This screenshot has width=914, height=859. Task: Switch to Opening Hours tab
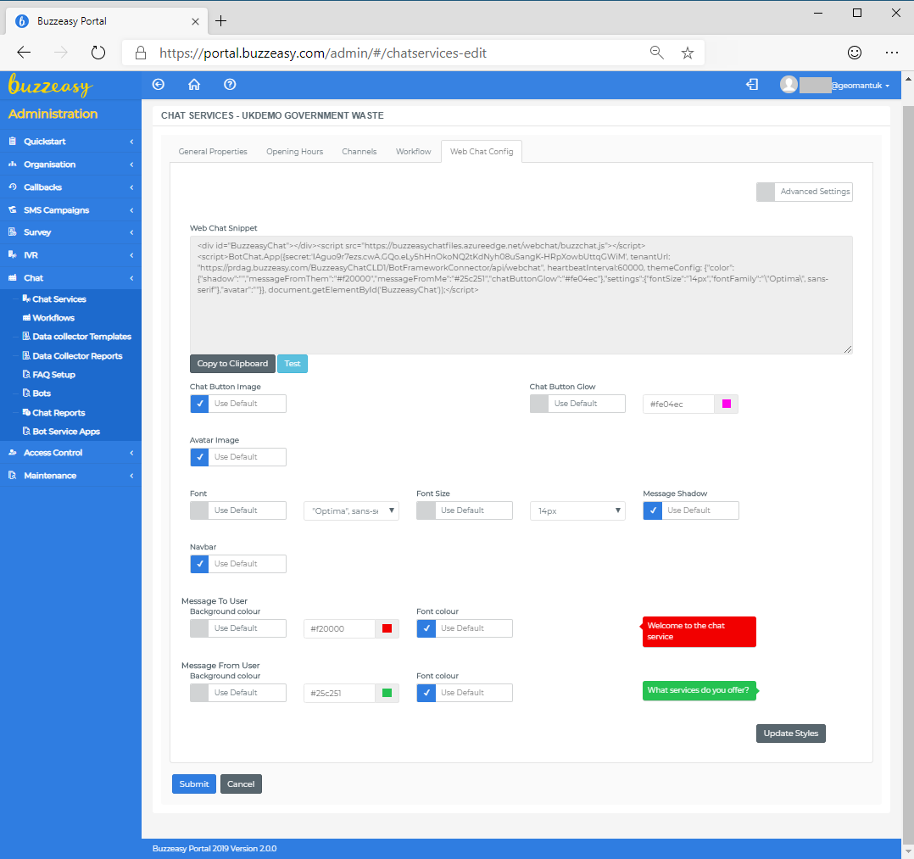click(x=294, y=152)
